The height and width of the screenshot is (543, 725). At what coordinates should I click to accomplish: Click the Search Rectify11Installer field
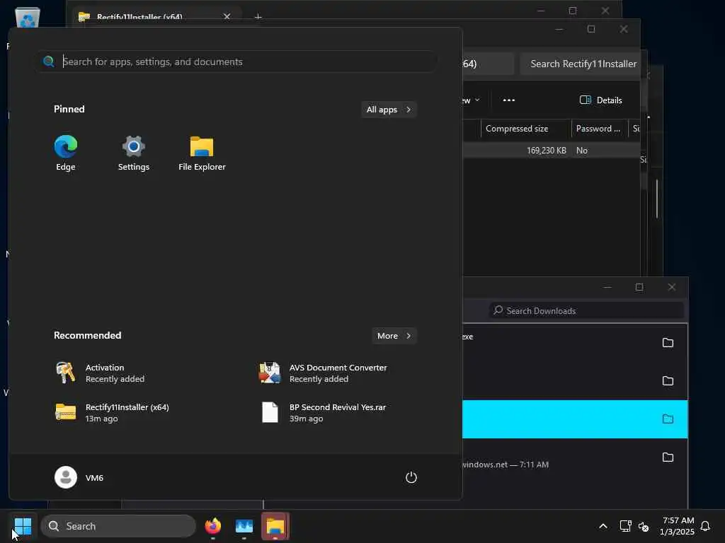(581, 64)
